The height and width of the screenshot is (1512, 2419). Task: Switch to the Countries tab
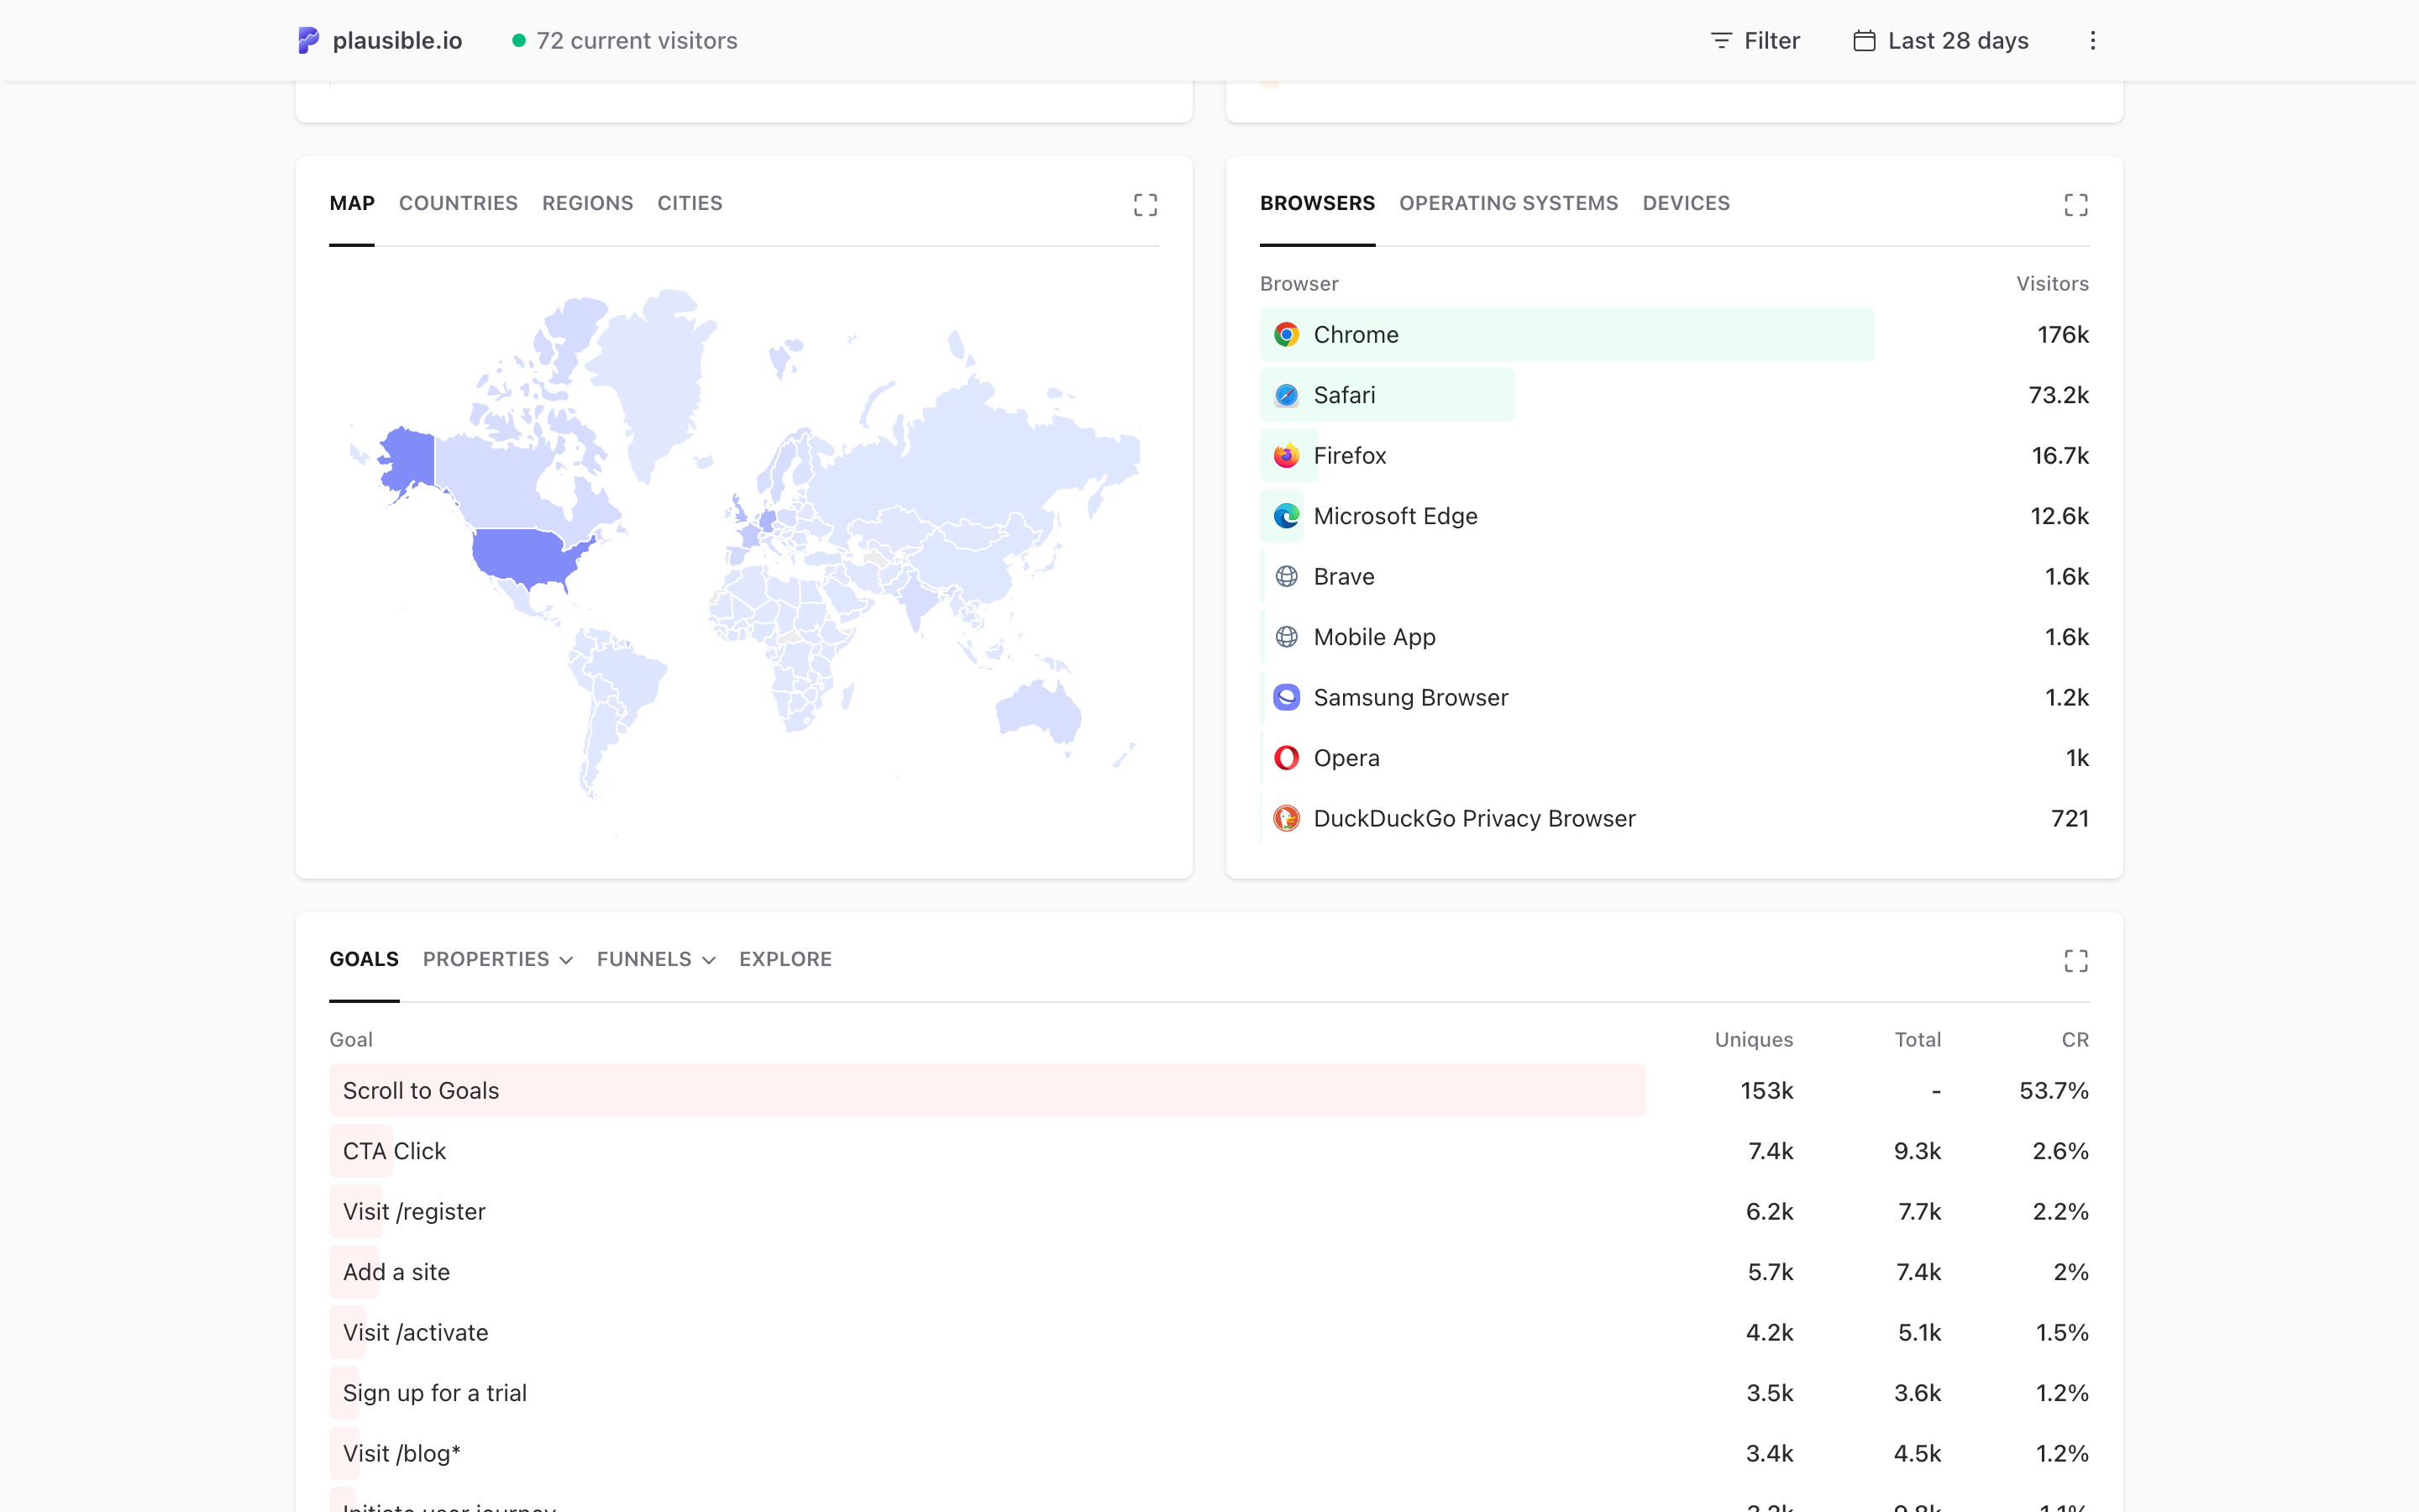coord(458,203)
